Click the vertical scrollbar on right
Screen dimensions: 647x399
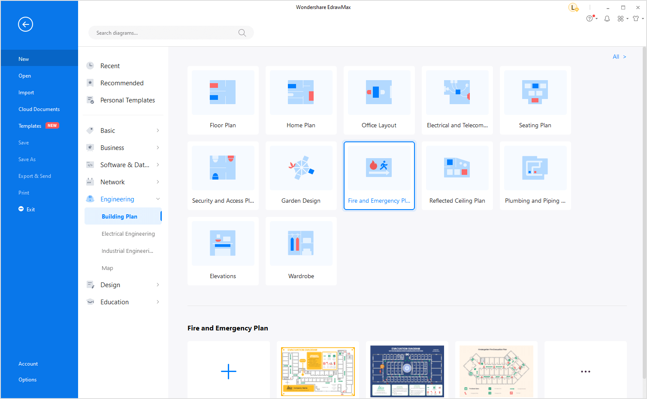[644, 213]
